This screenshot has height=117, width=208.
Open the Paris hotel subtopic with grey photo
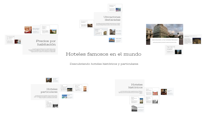point(152,100)
